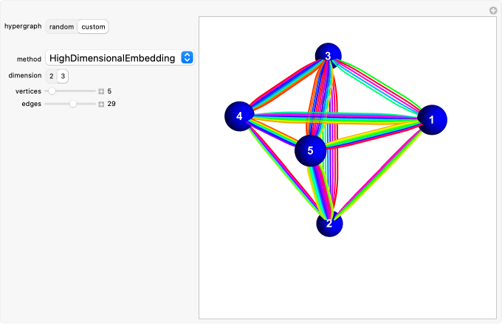Click vertex sphere labeled 4
Screen dimensions: 502x324
click(x=239, y=116)
